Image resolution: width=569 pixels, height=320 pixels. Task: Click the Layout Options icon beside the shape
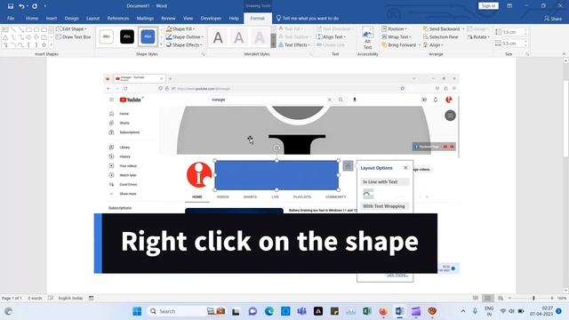348,166
